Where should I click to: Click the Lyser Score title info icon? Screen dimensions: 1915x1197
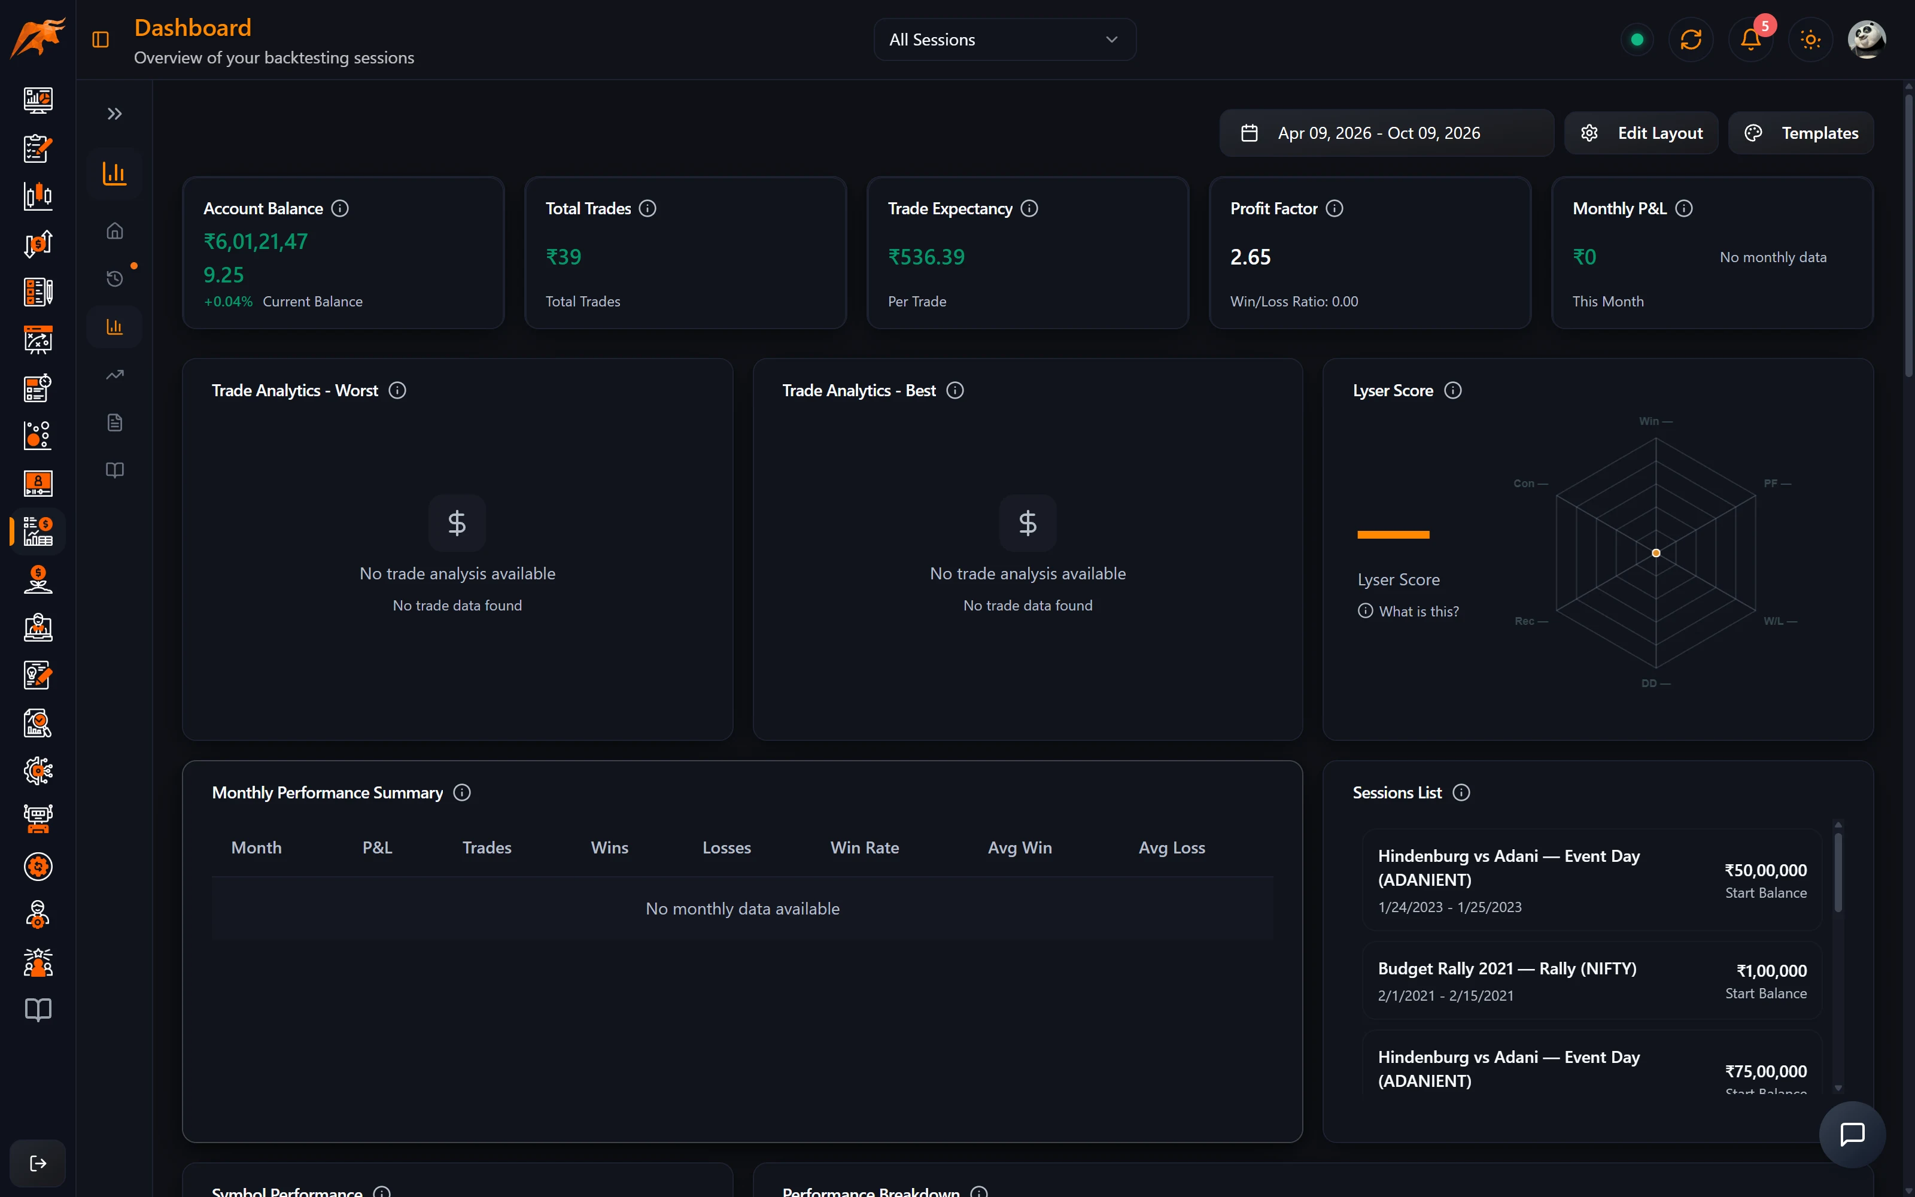(1454, 390)
